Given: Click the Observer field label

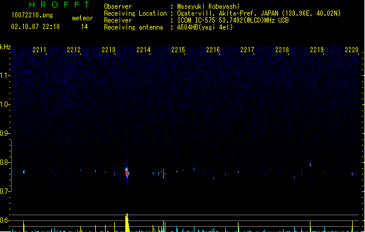Looking at the screenshot, I should point(118,6).
